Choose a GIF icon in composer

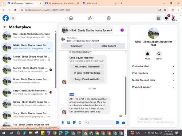80,123
